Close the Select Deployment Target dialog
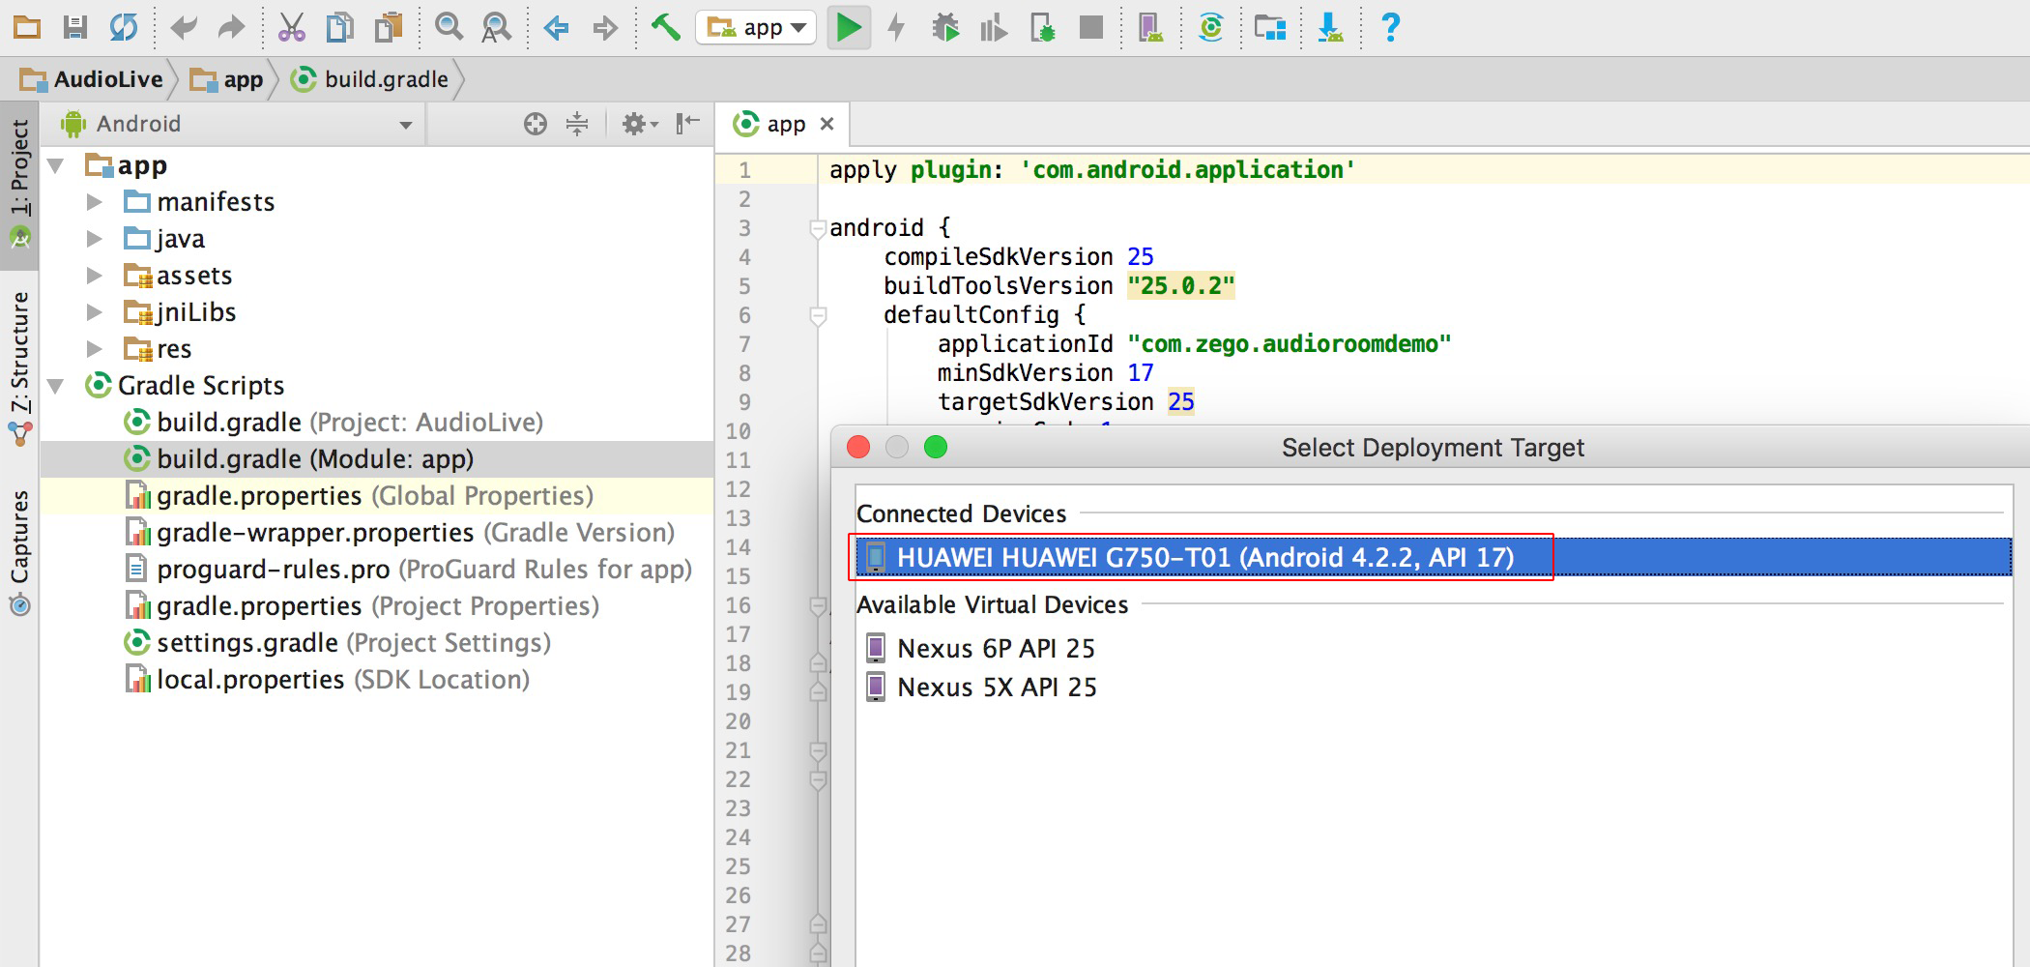 pos(858,447)
